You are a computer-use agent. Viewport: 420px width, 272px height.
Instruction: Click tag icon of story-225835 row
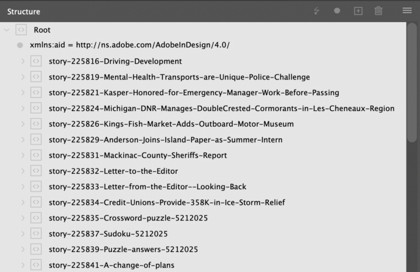pyautogui.click(x=36, y=218)
